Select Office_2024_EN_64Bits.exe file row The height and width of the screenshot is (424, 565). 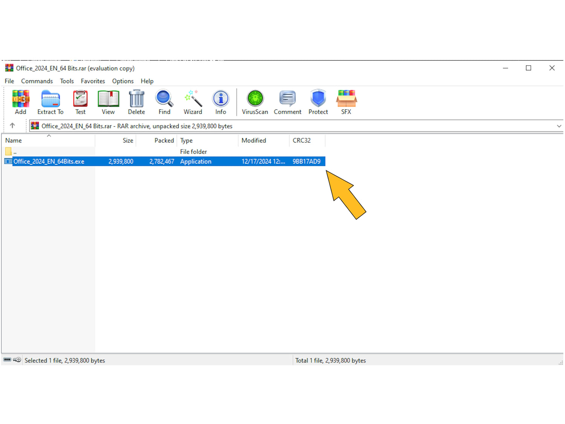pyautogui.click(x=49, y=161)
